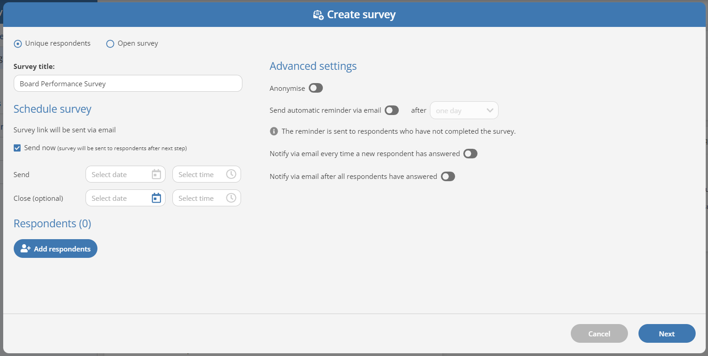708x356 pixels.
Task: Click the Send 'Select date' field
Action: tap(119, 174)
